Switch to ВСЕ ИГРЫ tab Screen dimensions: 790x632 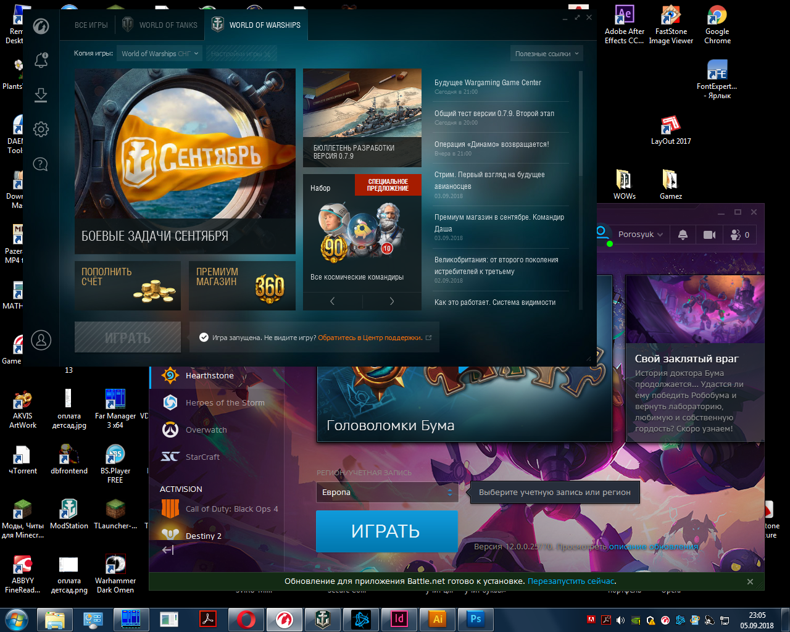coord(91,25)
